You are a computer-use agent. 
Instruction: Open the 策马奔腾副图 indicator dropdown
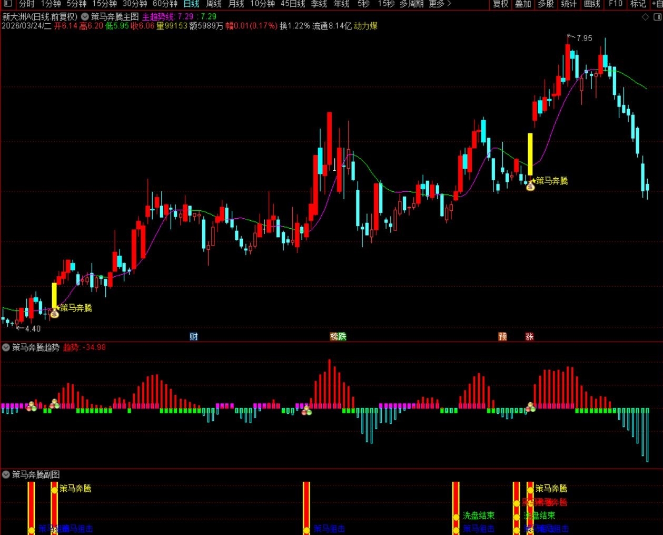(6, 474)
